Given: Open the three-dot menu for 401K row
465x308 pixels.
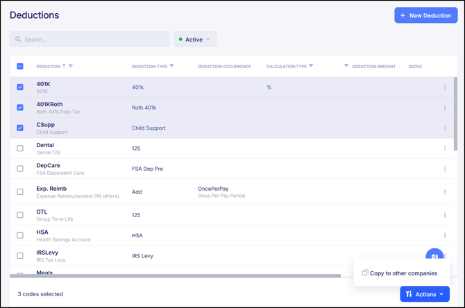Looking at the screenshot, I should pyautogui.click(x=445, y=87).
